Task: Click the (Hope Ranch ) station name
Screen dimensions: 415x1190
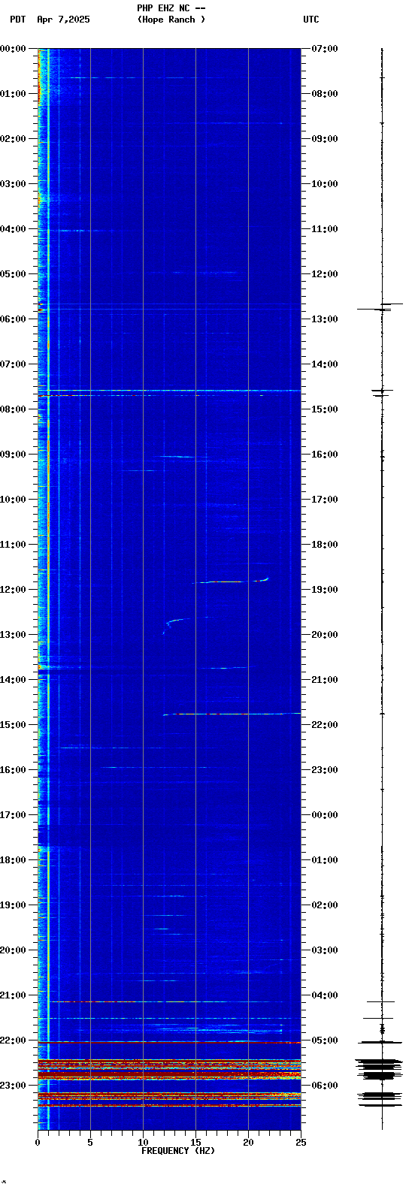Action: (x=171, y=20)
